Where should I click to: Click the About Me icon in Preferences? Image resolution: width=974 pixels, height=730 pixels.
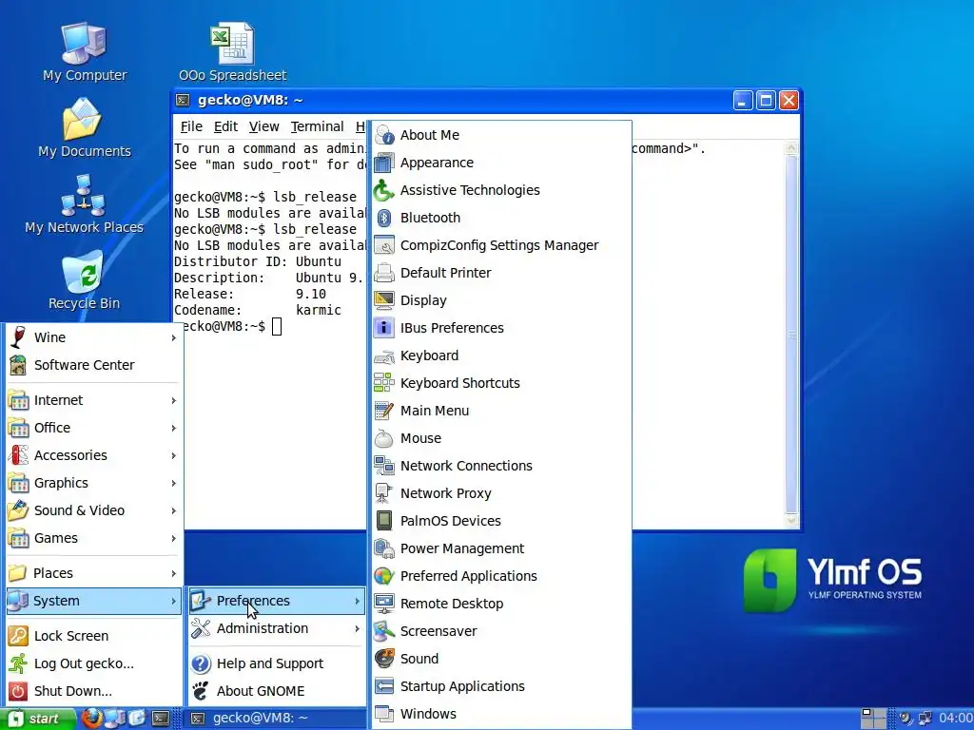pos(384,135)
